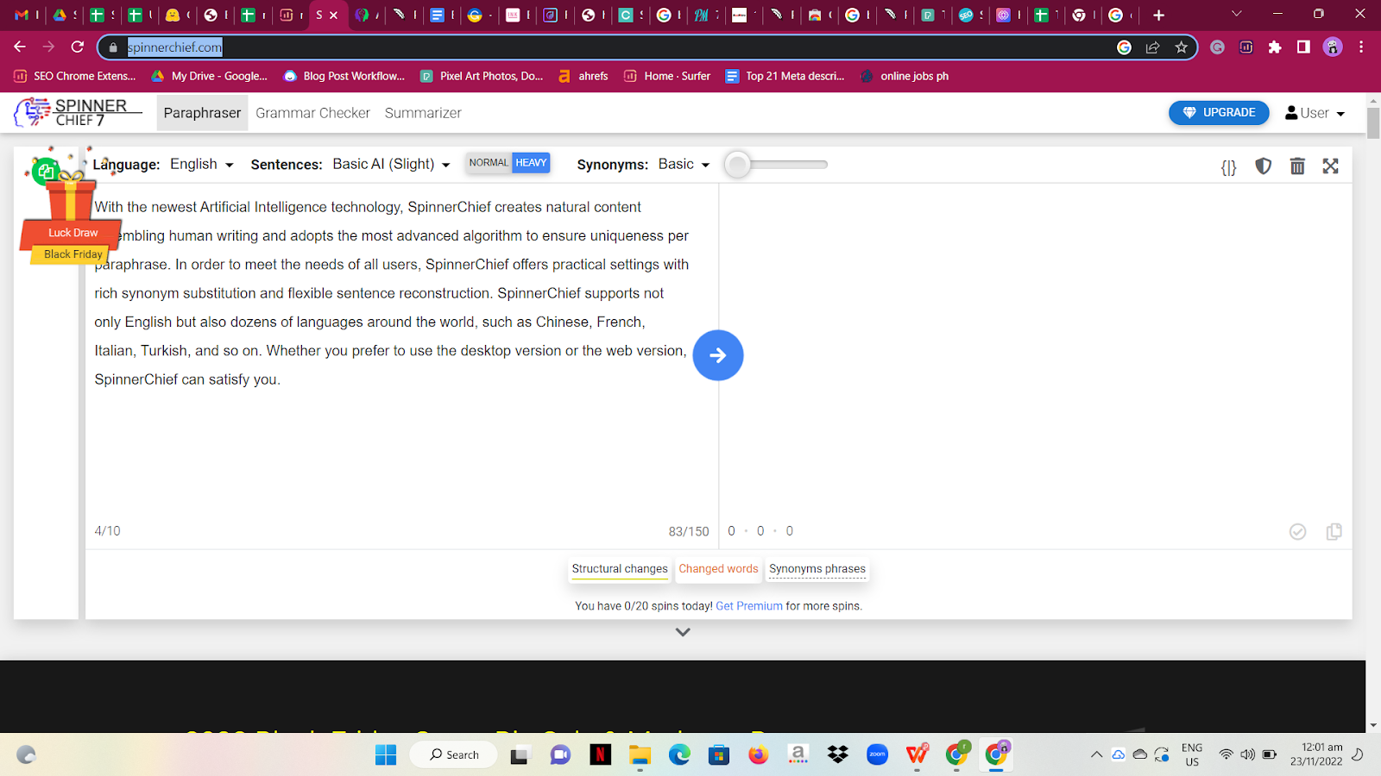Expand the editor to fullscreen
The image size is (1381, 776).
pos(1331,166)
